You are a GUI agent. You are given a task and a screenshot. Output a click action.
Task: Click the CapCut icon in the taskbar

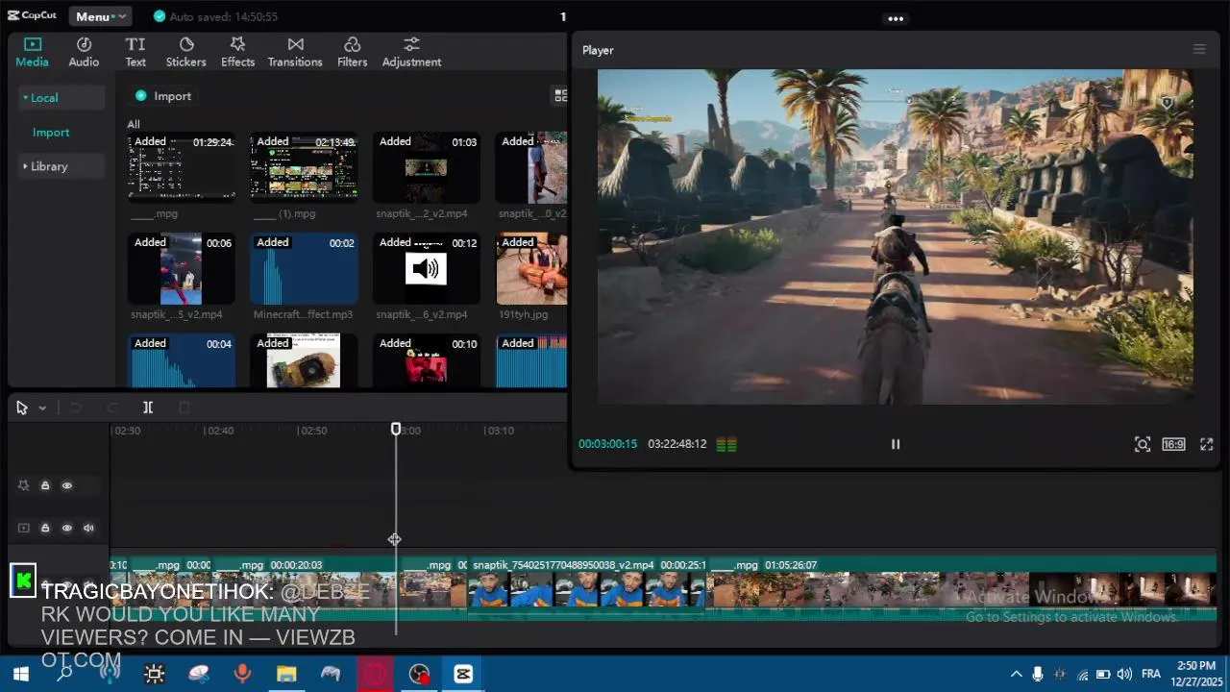[463, 674]
